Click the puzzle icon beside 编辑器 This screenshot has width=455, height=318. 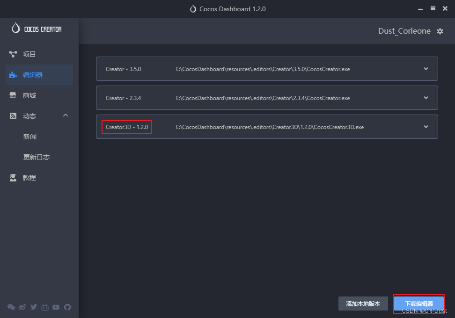[x=13, y=75]
